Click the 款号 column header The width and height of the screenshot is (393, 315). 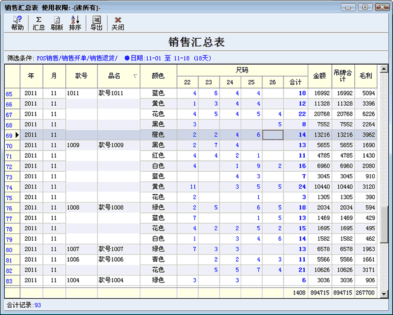(82, 76)
